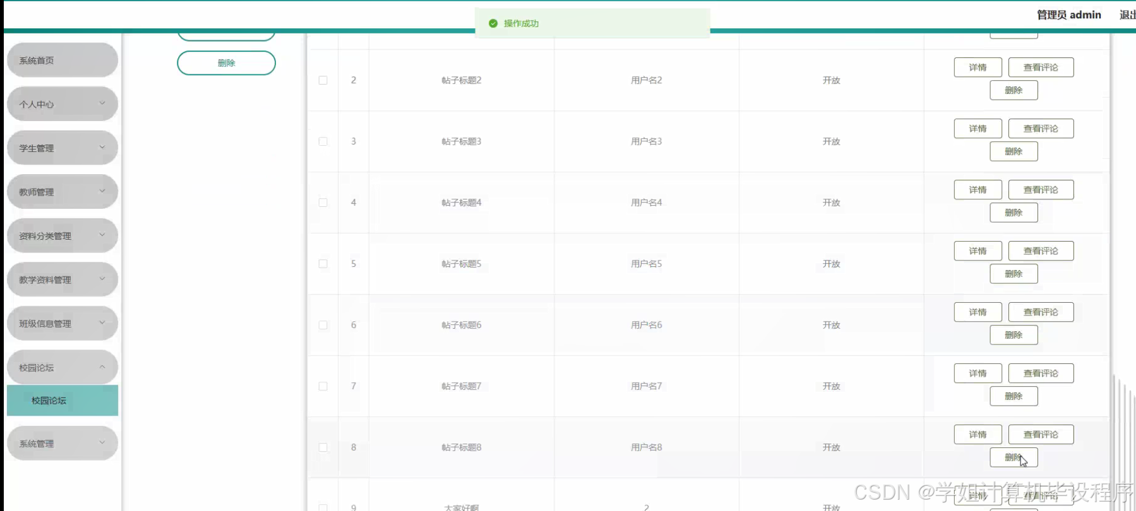1136x511 pixels.
Task: Delete the 帖子标题8 row
Action: (x=1013, y=457)
